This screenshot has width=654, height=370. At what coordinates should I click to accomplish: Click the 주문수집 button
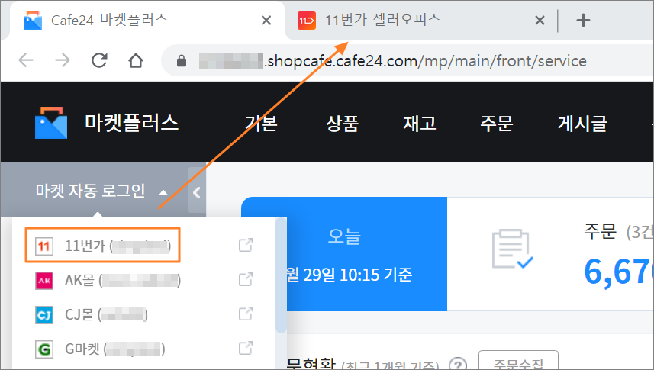518,362
